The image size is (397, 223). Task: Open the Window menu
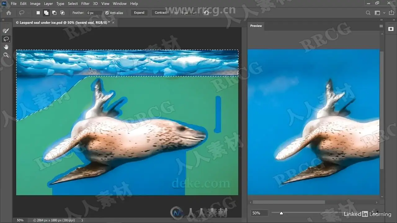120,4
